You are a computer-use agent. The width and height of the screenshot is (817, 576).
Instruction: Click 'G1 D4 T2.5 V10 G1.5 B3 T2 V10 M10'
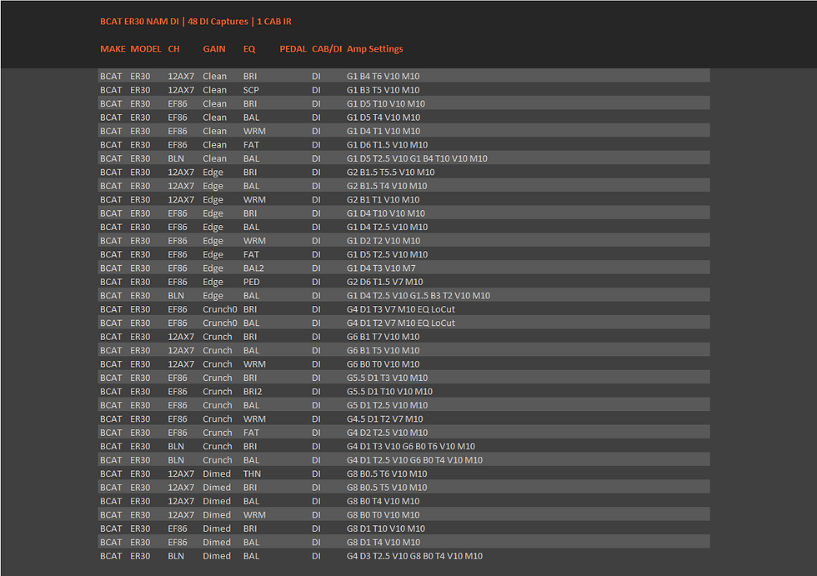419,296
